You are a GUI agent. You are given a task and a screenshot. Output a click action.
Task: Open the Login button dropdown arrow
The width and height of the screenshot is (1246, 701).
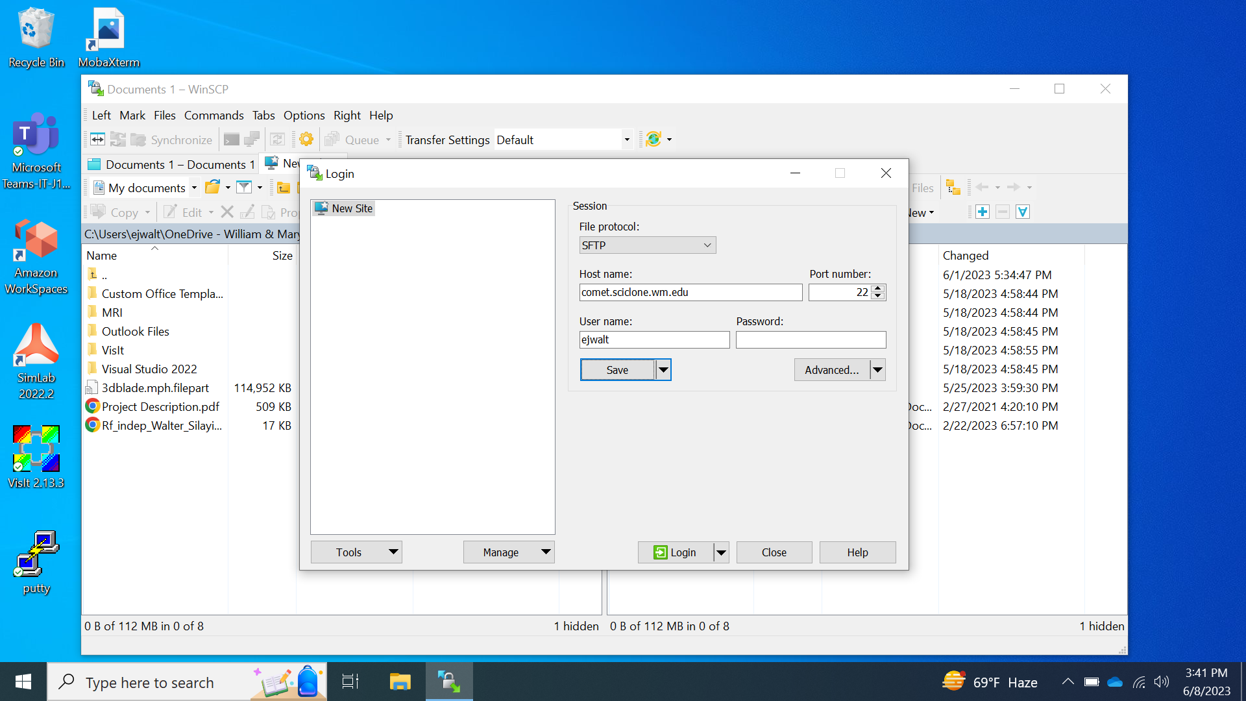(x=721, y=552)
